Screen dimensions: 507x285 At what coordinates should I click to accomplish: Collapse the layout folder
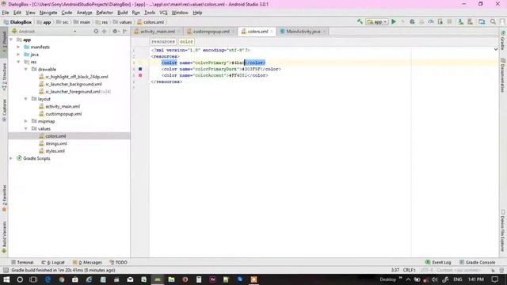coord(26,99)
